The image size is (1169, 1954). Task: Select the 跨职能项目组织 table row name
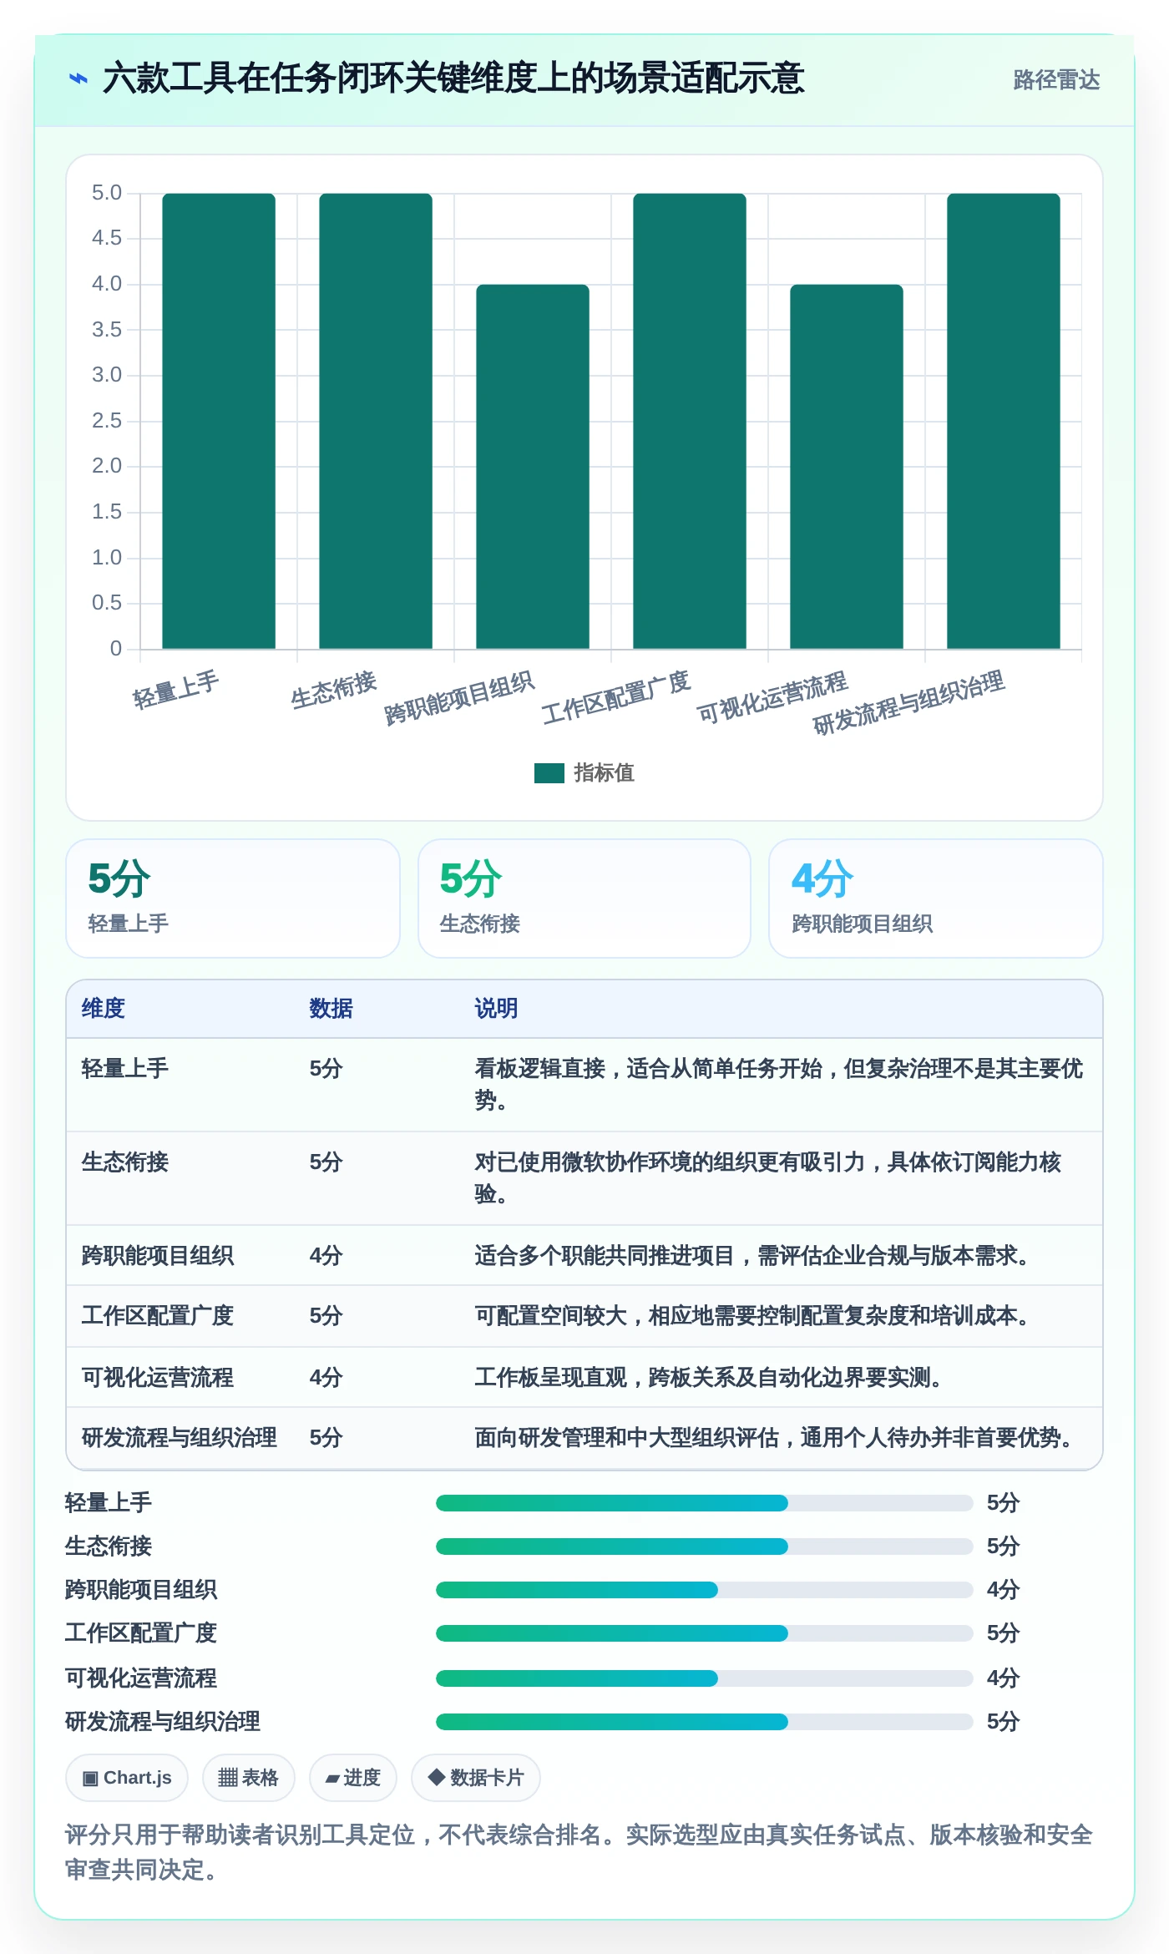coord(158,1256)
